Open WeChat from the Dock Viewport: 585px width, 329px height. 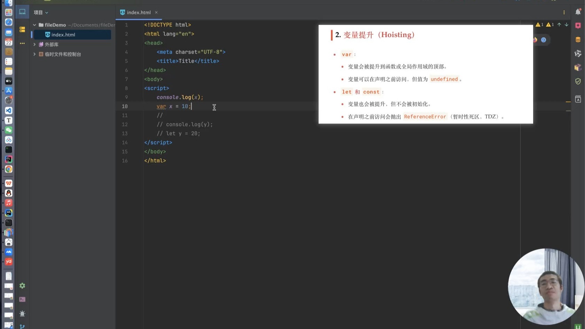click(9, 130)
